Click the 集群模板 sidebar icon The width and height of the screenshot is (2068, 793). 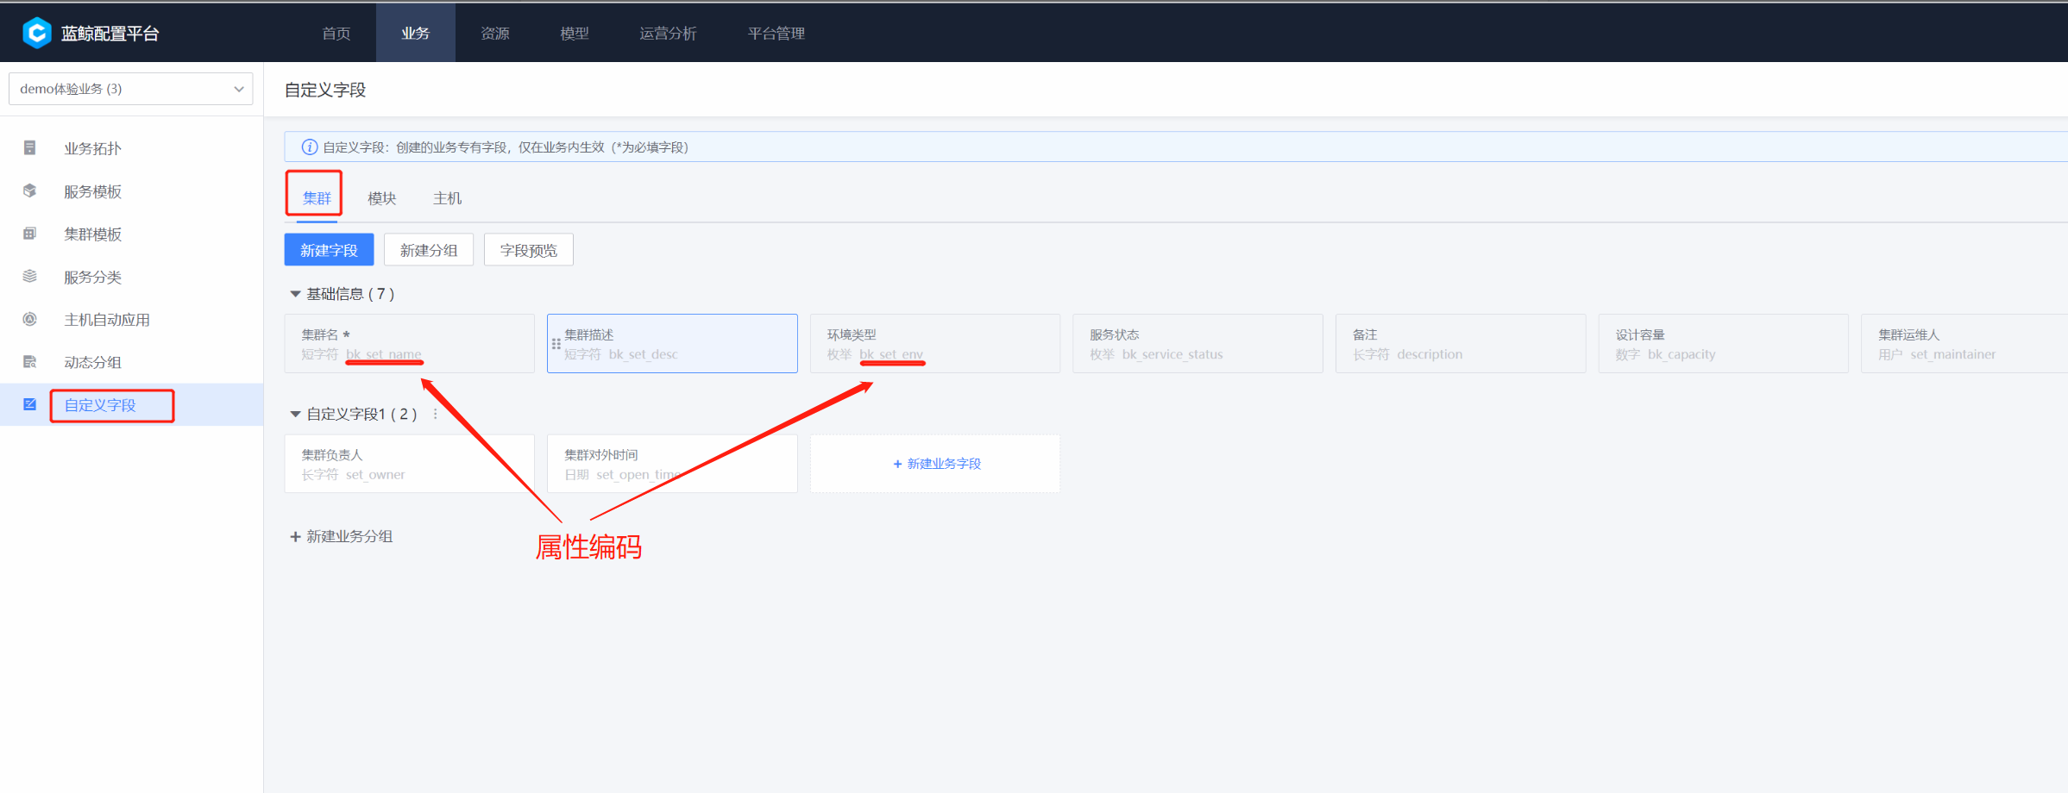(29, 234)
